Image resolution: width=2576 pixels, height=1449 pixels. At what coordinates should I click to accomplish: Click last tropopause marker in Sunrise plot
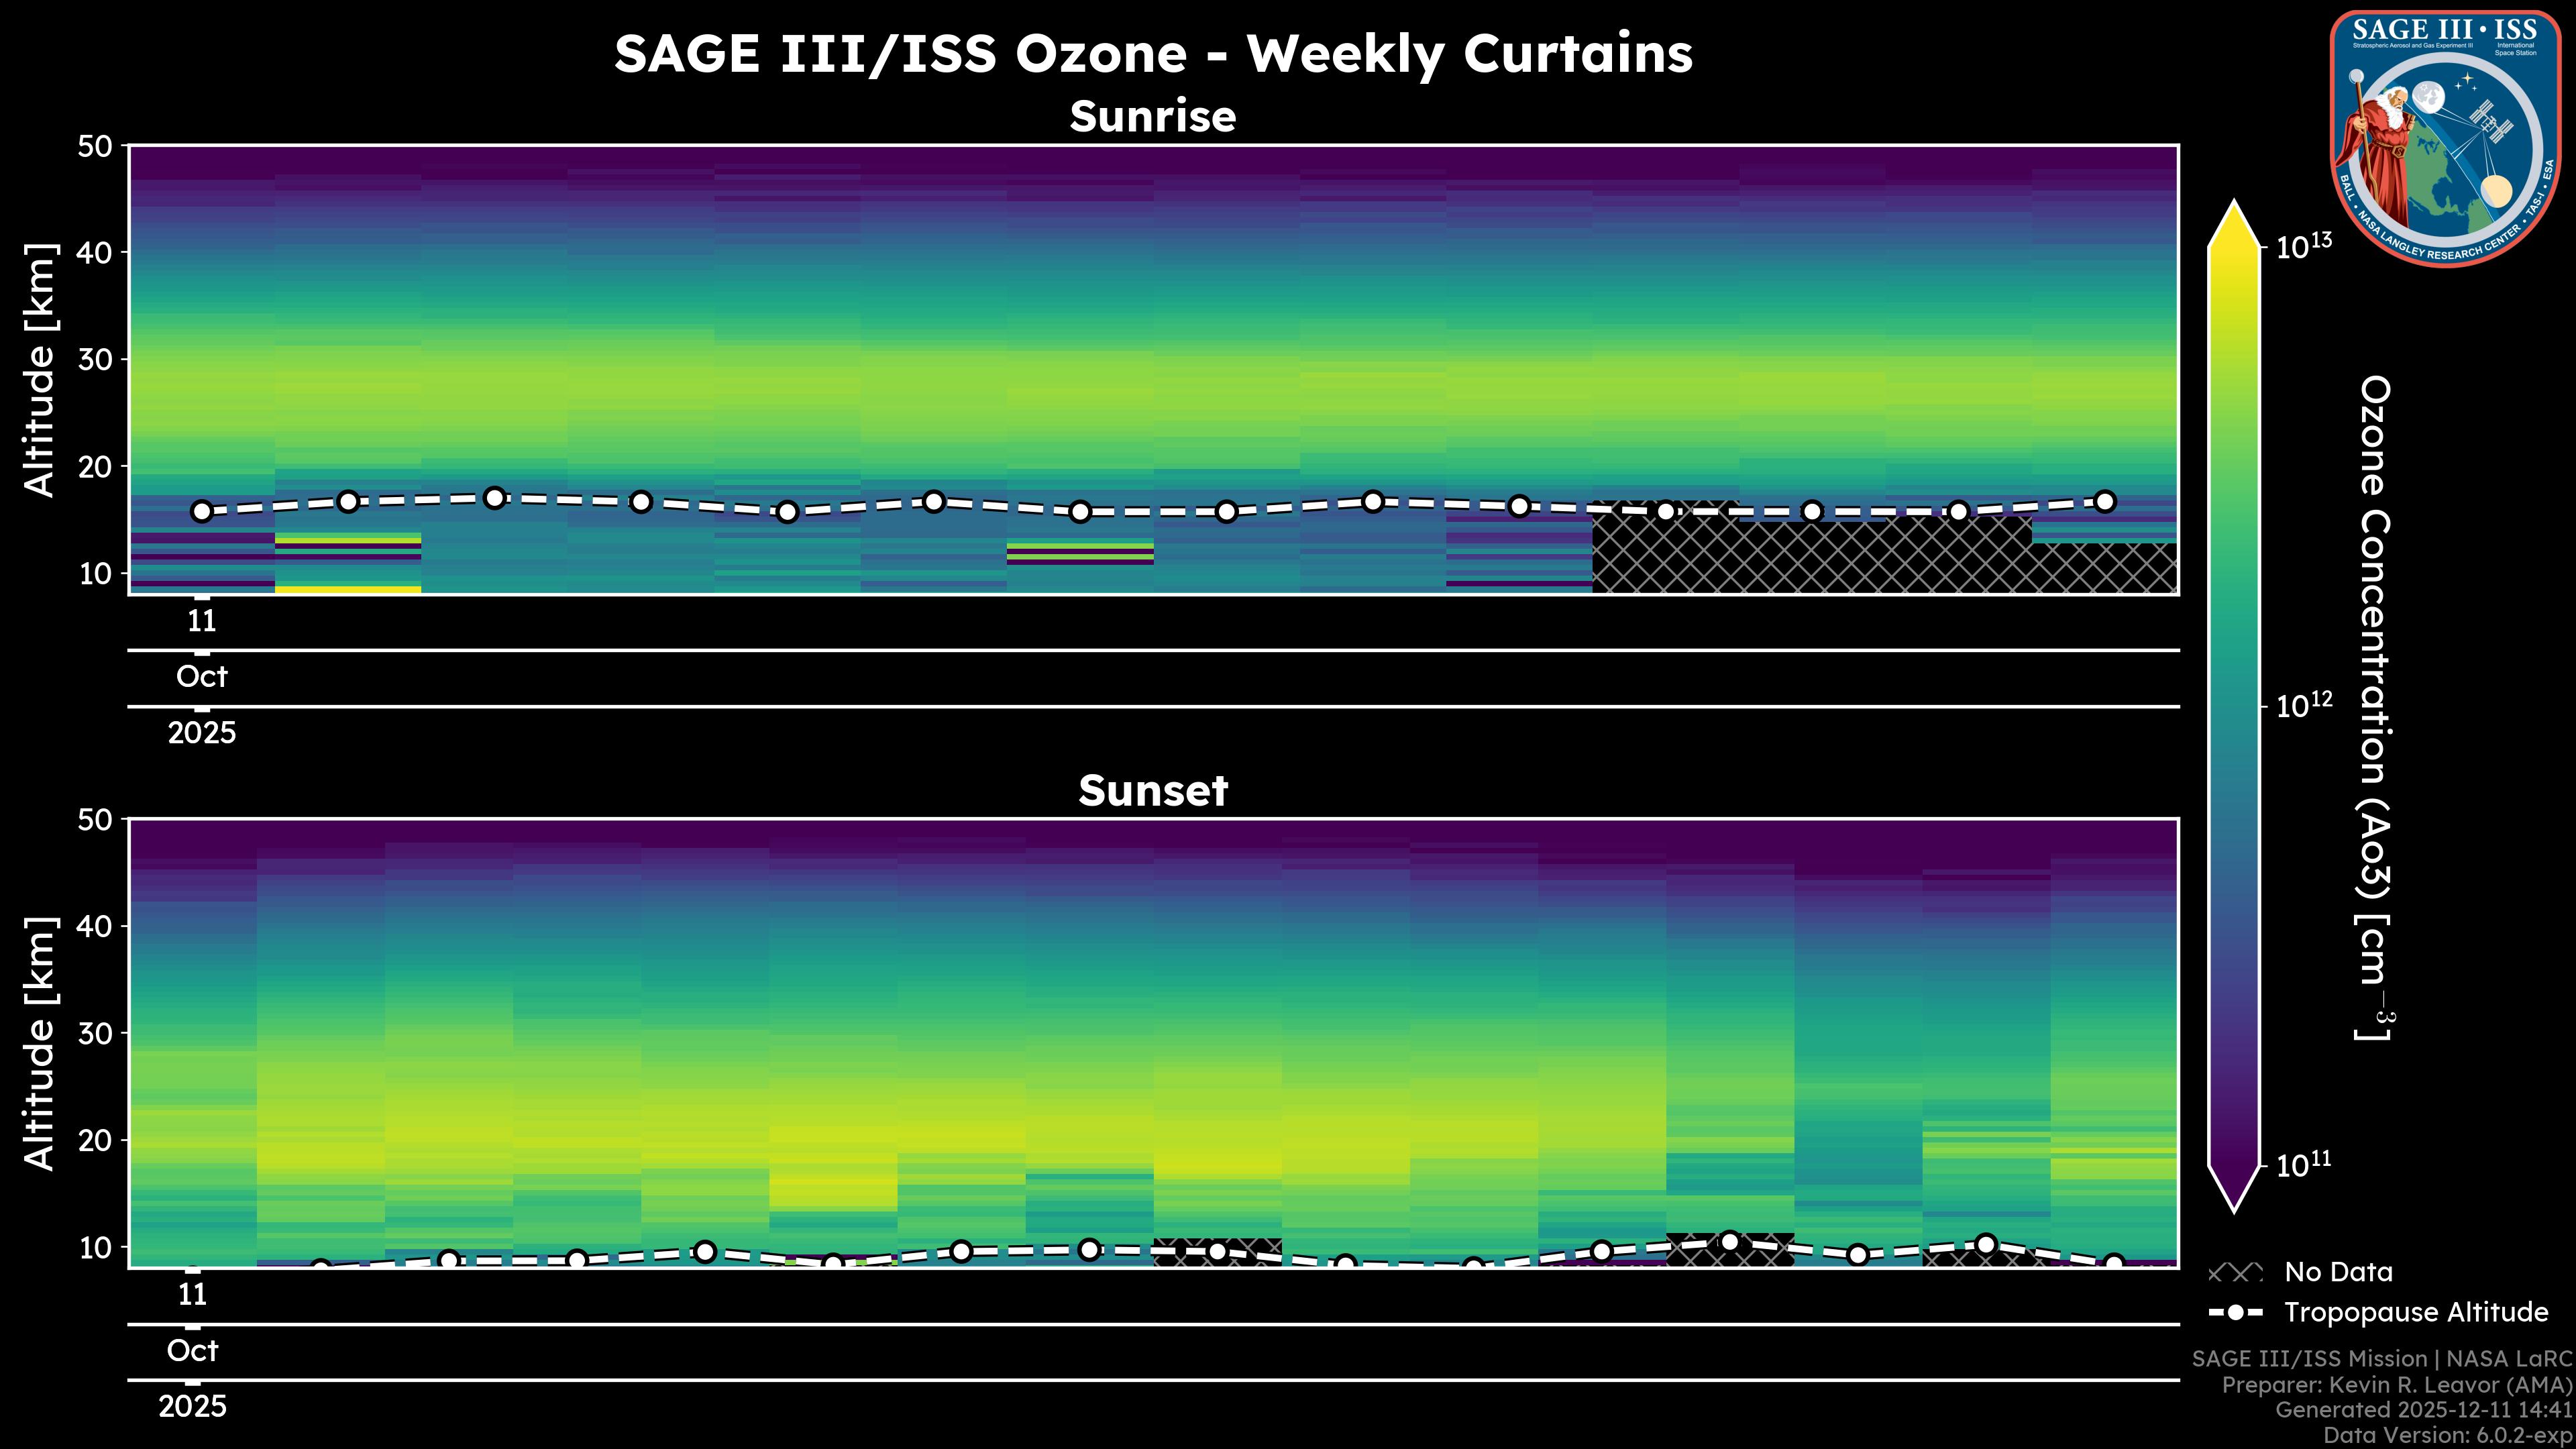click(2105, 501)
